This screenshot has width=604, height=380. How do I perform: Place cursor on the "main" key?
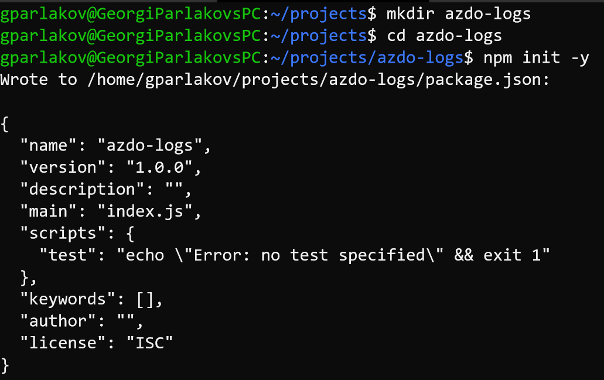pyautogui.click(x=49, y=211)
